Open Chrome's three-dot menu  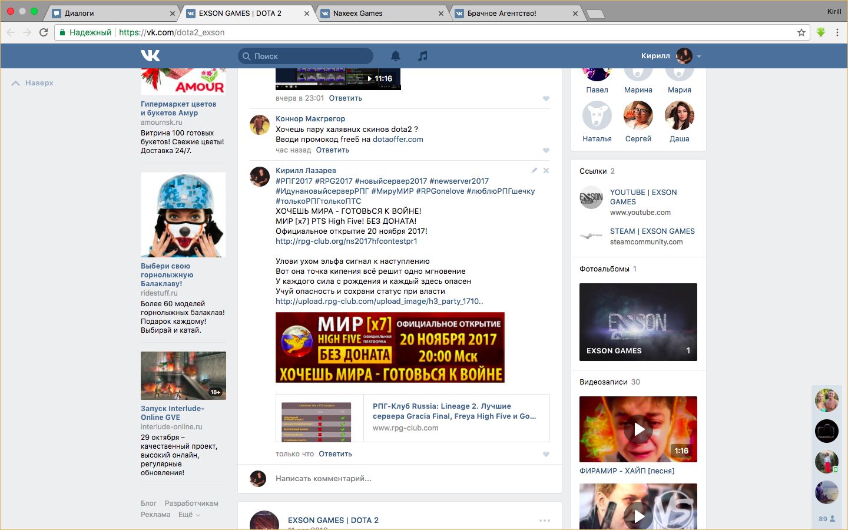[x=837, y=32]
